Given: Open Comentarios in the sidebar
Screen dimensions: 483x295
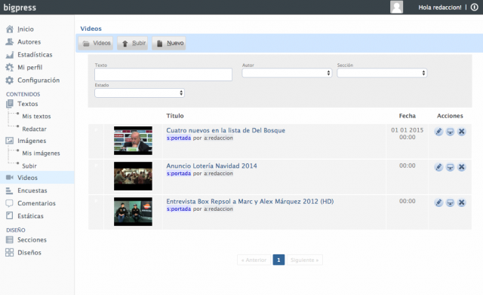Looking at the screenshot, I should (x=37, y=203).
